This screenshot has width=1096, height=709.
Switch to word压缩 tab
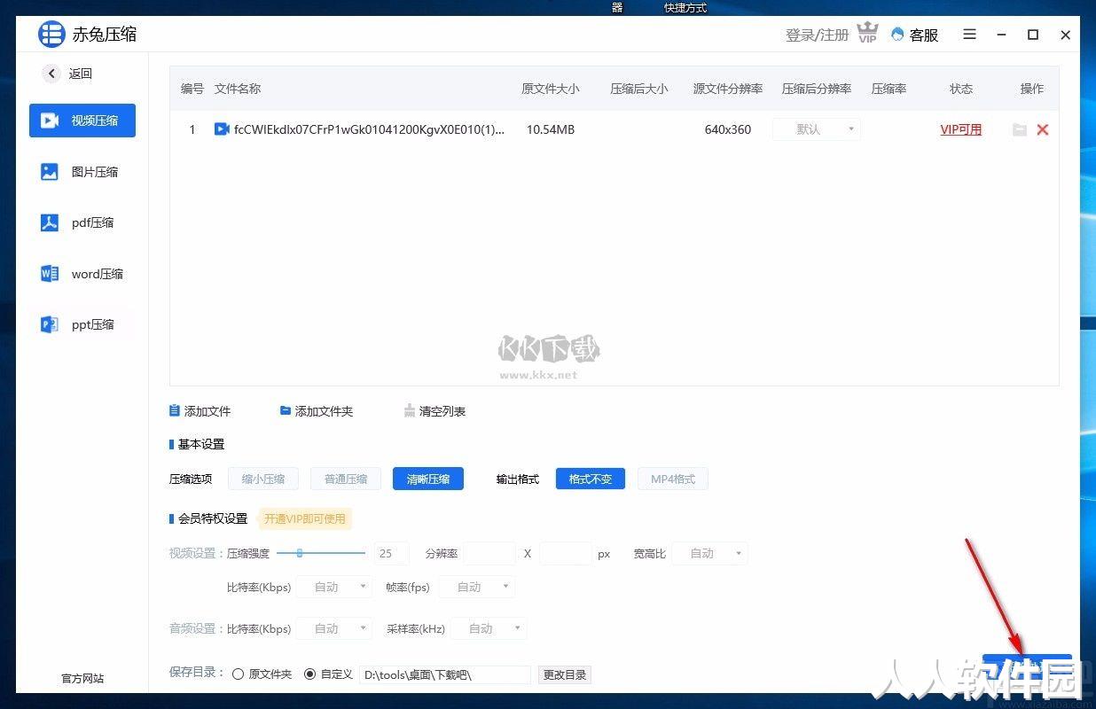coord(82,274)
